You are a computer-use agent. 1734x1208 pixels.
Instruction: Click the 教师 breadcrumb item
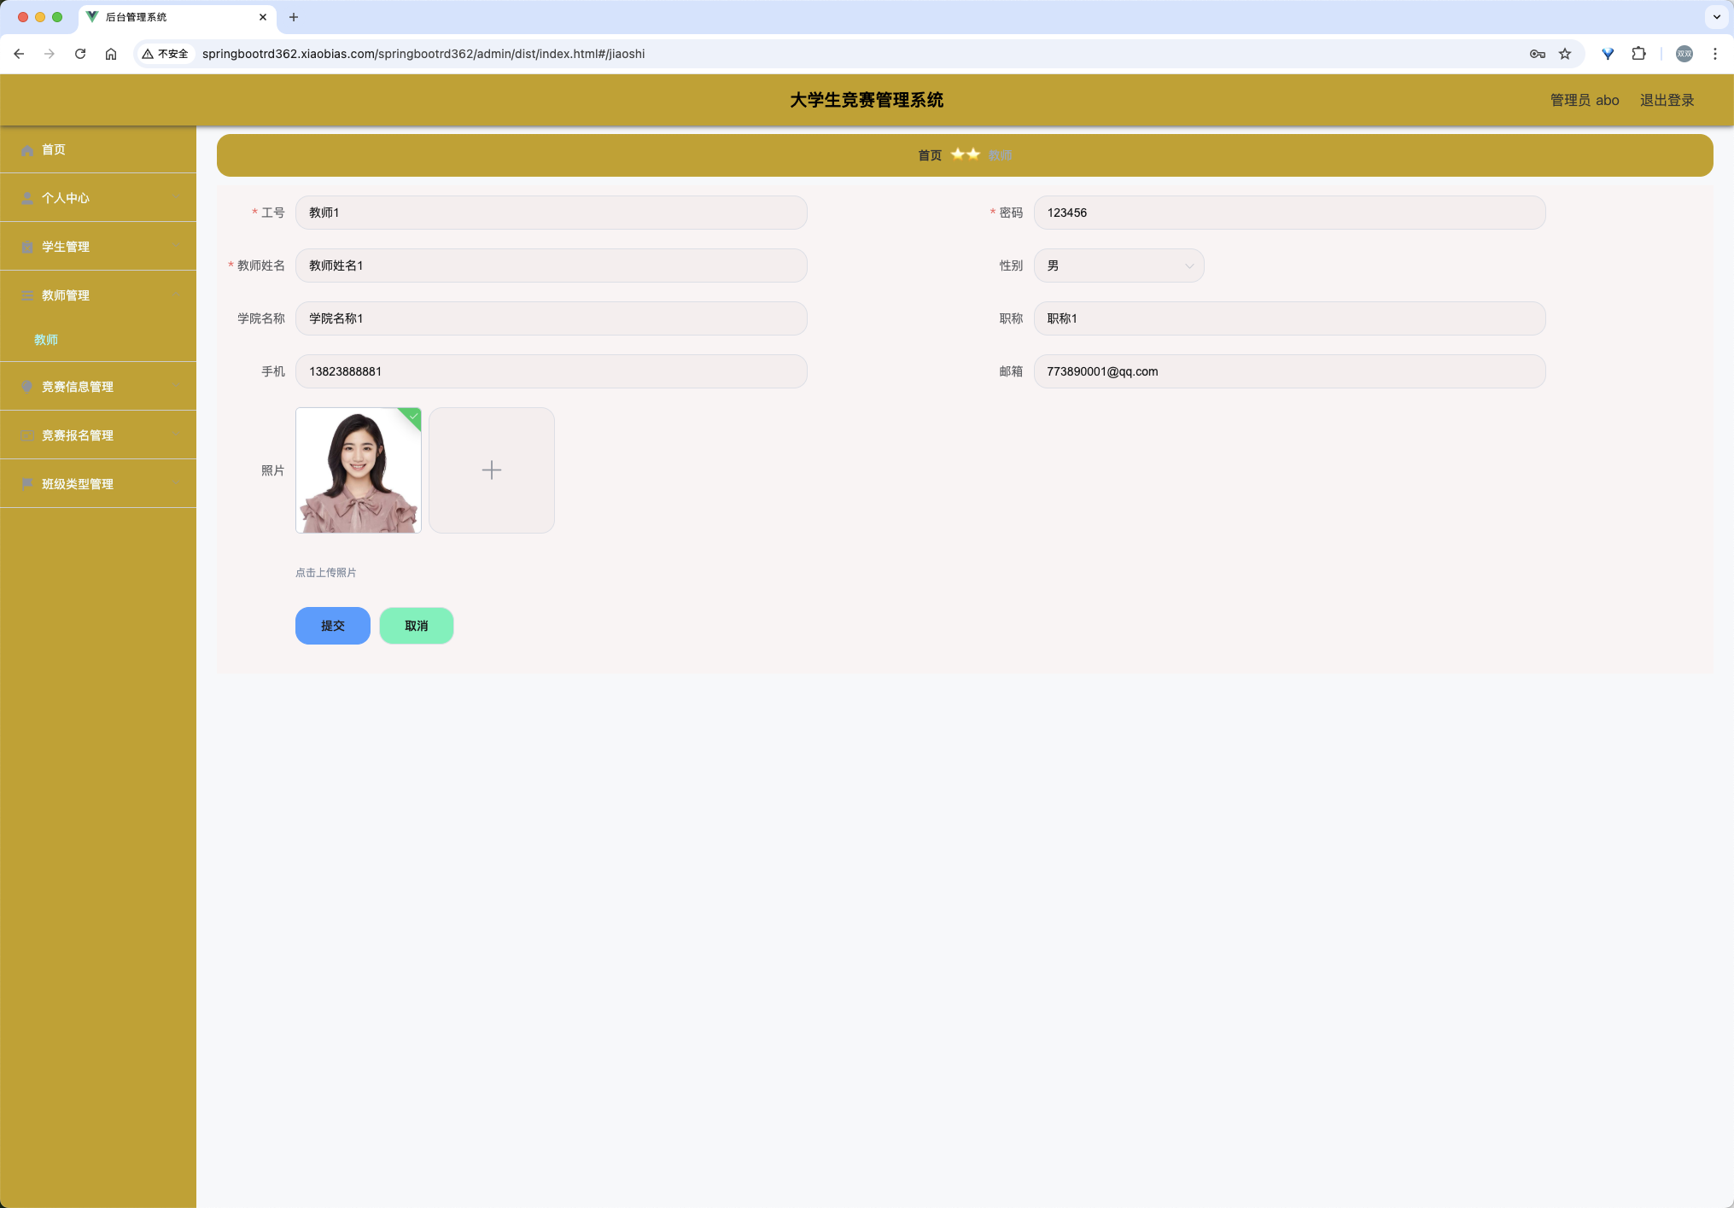click(x=1000, y=155)
